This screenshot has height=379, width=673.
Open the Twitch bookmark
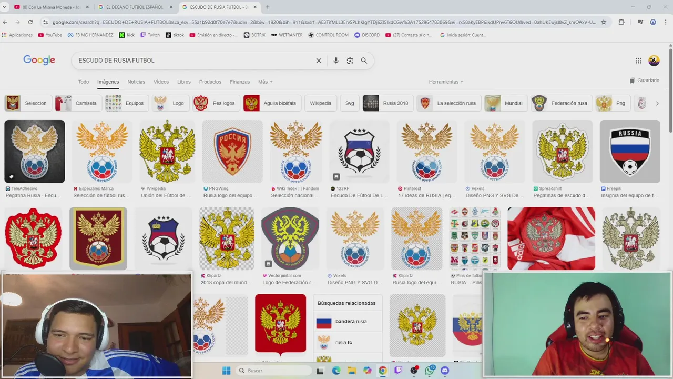click(x=150, y=35)
